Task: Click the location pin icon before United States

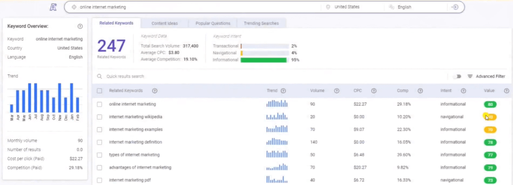Action: point(328,7)
